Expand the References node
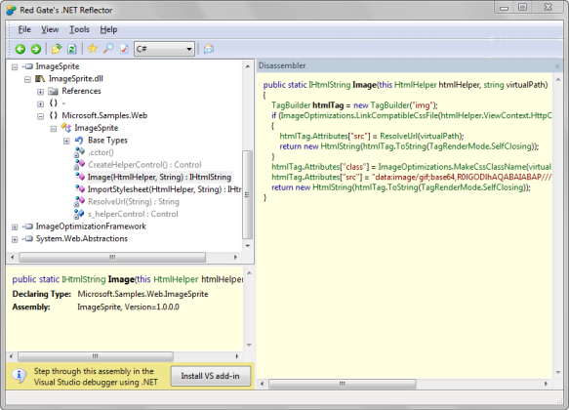Screen dimensions: 569x410 point(40,92)
